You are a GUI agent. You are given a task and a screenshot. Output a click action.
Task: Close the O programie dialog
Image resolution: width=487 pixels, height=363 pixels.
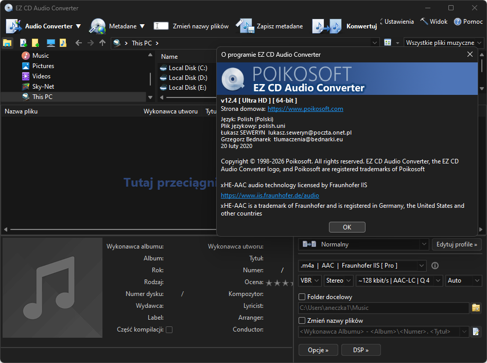pyautogui.click(x=470, y=54)
